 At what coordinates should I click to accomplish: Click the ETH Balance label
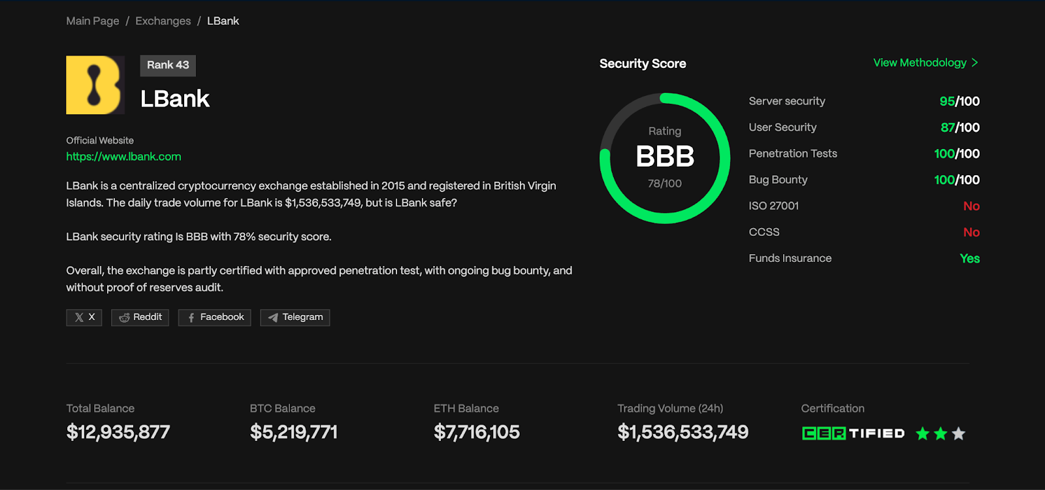(x=466, y=408)
